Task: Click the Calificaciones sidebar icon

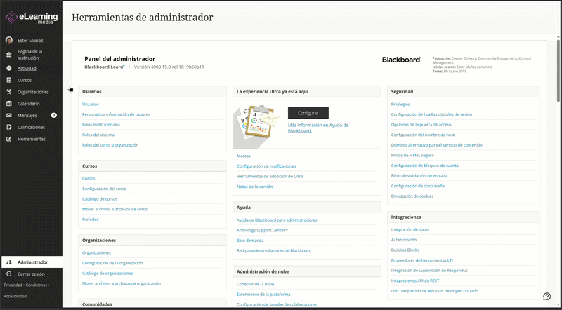Action: click(9, 128)
